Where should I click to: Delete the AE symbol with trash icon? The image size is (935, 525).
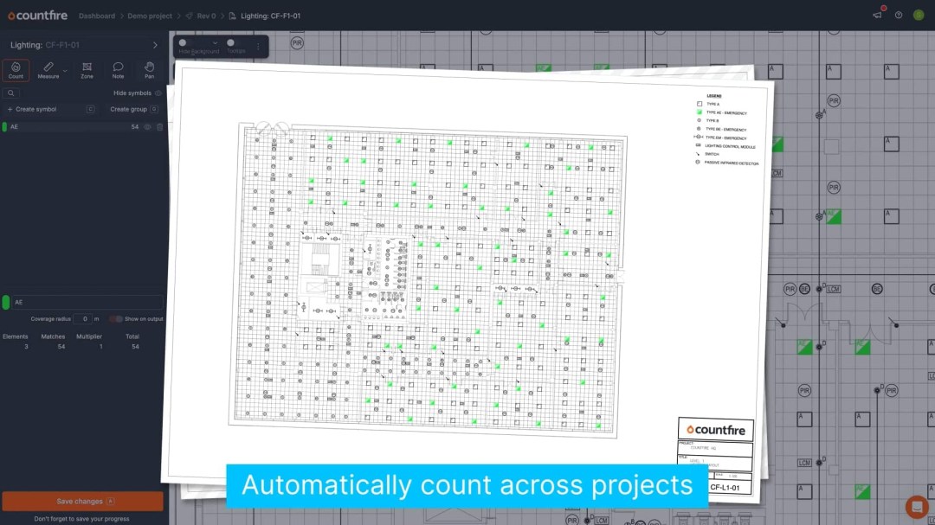pos(160,127)
